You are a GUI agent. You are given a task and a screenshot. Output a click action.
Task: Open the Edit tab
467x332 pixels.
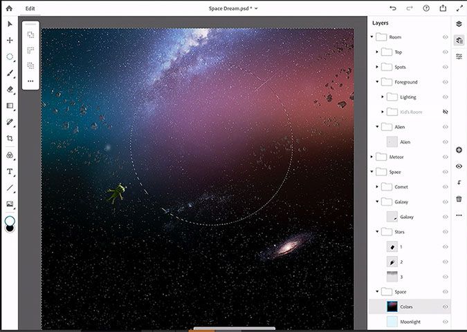tap(30, 8)
